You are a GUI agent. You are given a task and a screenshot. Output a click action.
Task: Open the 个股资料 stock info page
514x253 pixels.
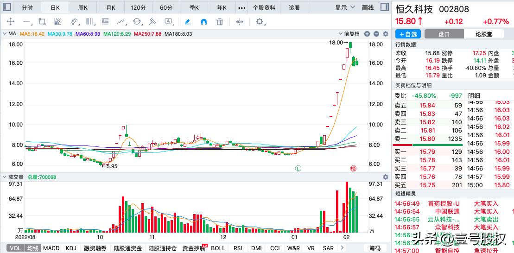click(x=264, y=7)
